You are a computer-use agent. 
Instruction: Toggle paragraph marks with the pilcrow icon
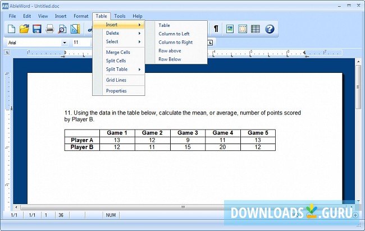pos(216,29)
